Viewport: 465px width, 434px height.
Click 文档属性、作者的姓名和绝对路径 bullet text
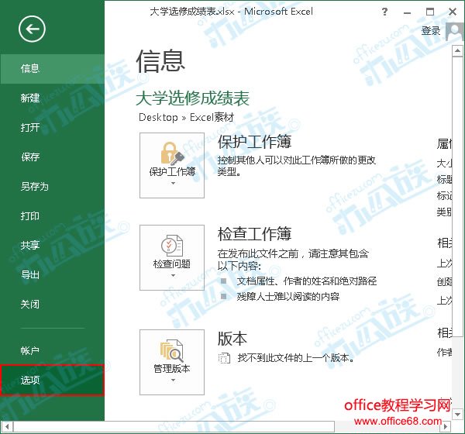(x=307, y=281)
